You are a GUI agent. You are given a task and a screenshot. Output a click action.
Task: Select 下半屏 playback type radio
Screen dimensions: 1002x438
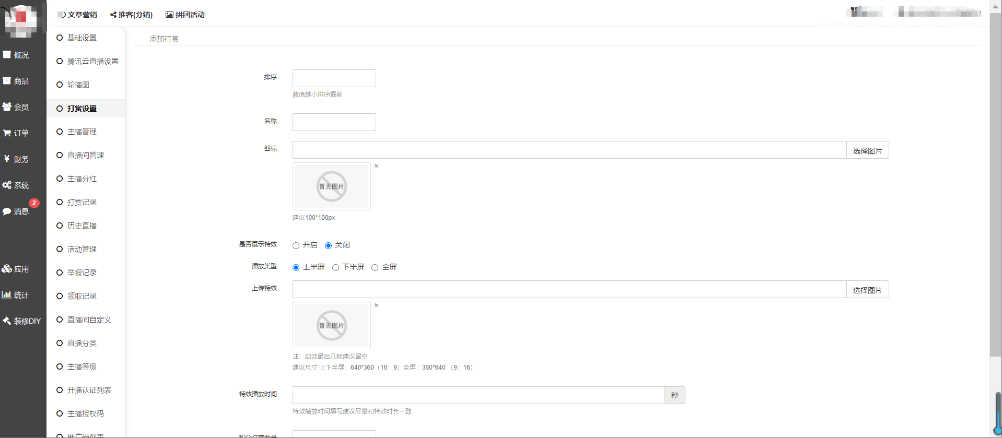[336, 268]
